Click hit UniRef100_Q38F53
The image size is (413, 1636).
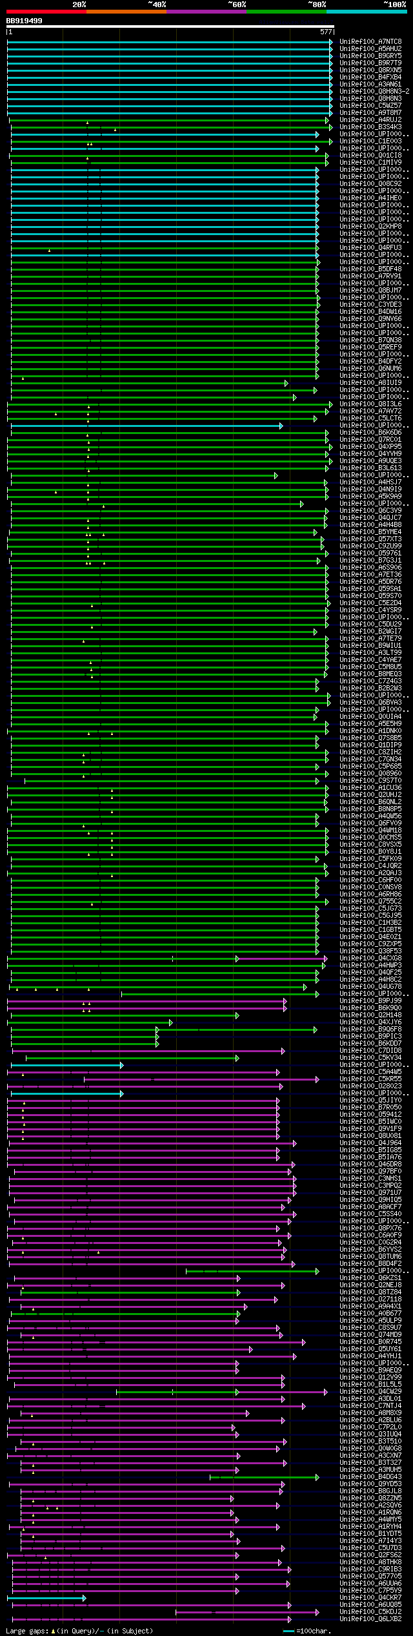click(x=370, y=951)
